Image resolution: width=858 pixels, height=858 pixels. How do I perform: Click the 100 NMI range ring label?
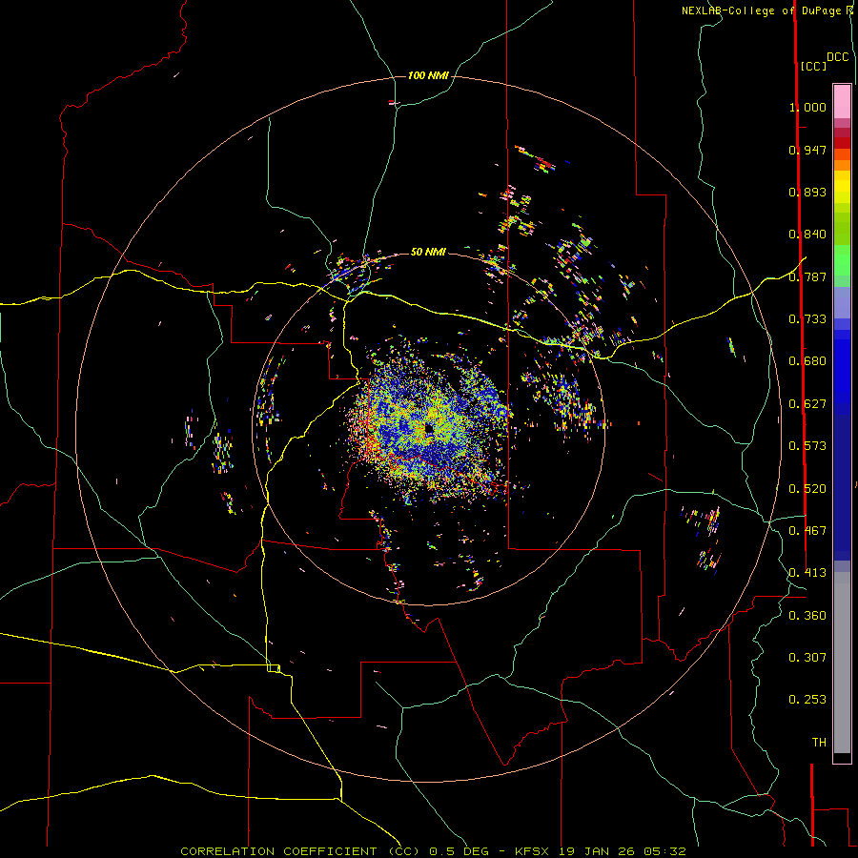[x=428, y=75]
